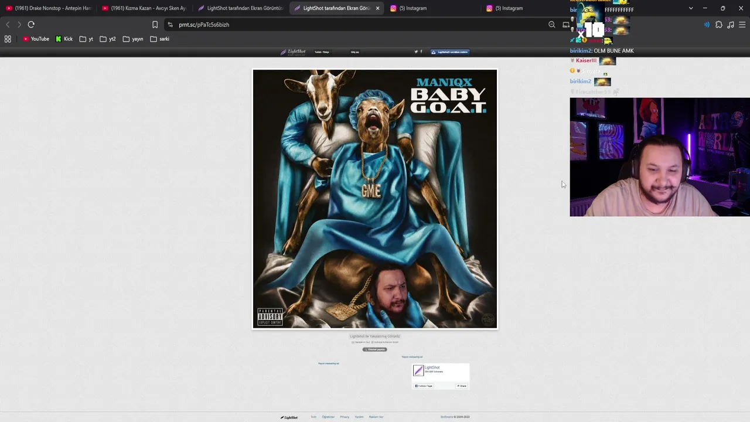Open the tab list chevron dropdown
Image resolution: width=750 pixels, height=422 pixels.
(691, 8)
